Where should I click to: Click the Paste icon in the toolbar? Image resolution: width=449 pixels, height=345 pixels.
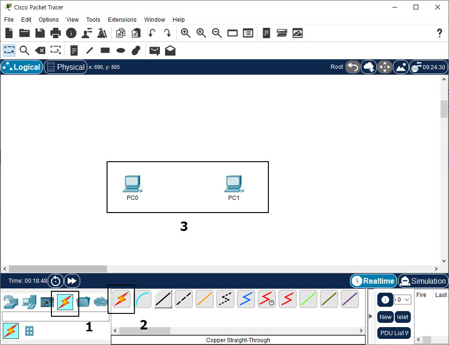point(136,33)
